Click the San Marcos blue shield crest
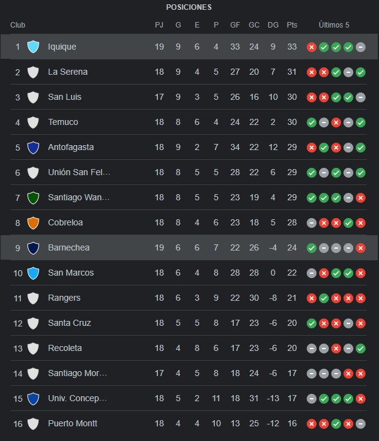Viewport: 379px width, 441px height. (33, 273)
